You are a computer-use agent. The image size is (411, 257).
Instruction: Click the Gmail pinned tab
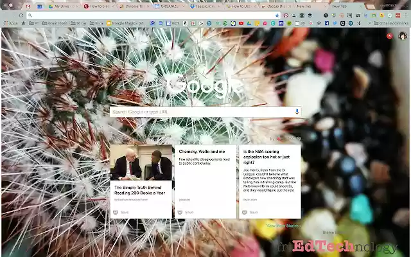[28, 6]
